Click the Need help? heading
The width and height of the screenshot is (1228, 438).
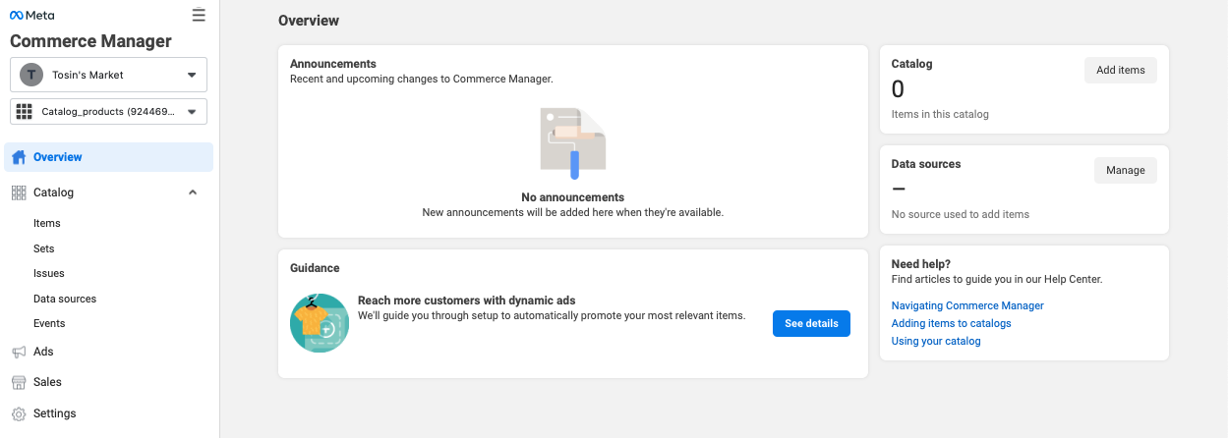921,263
